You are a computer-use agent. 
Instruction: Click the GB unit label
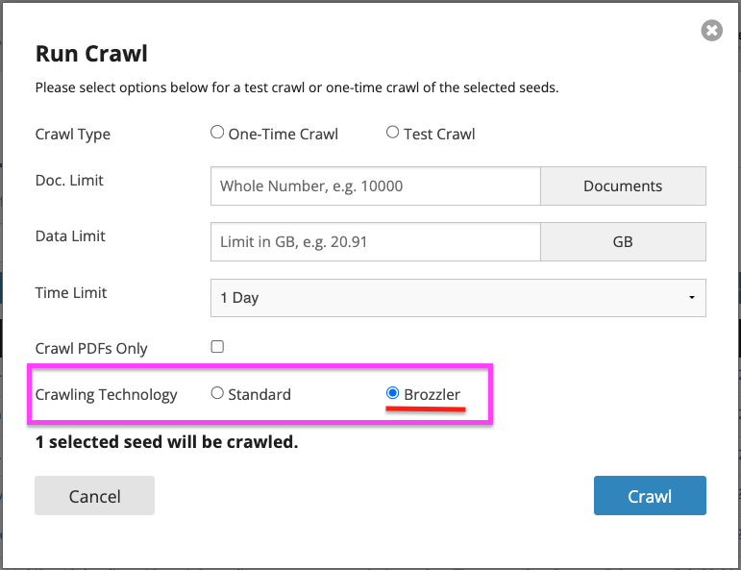click(623, 241)
